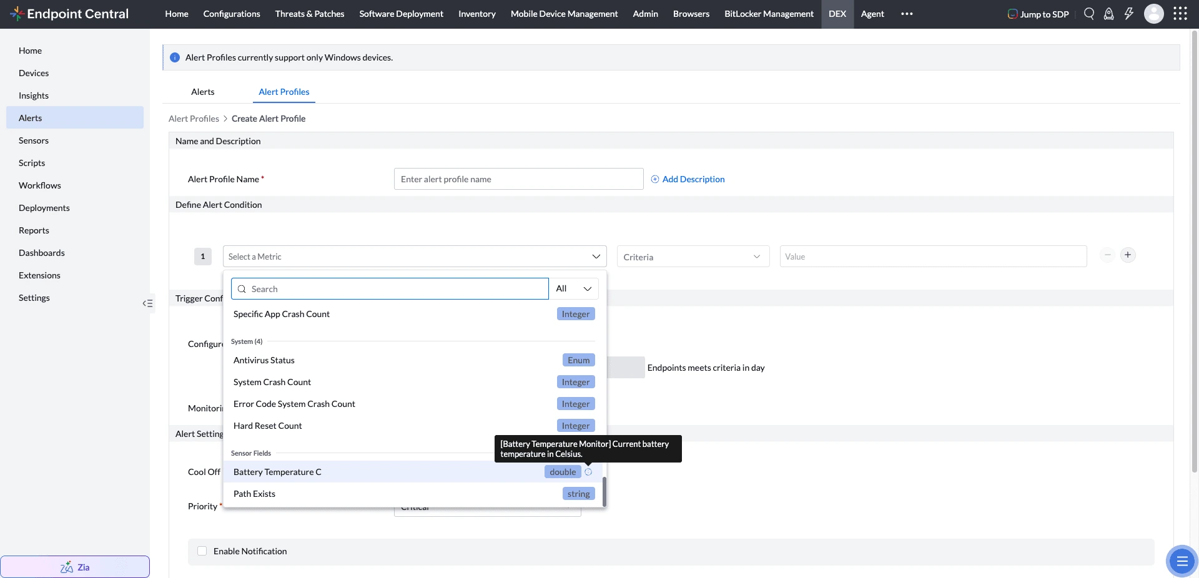Select the DEX menu
This screenshot has height=578, width=1199.
(837, 14)
